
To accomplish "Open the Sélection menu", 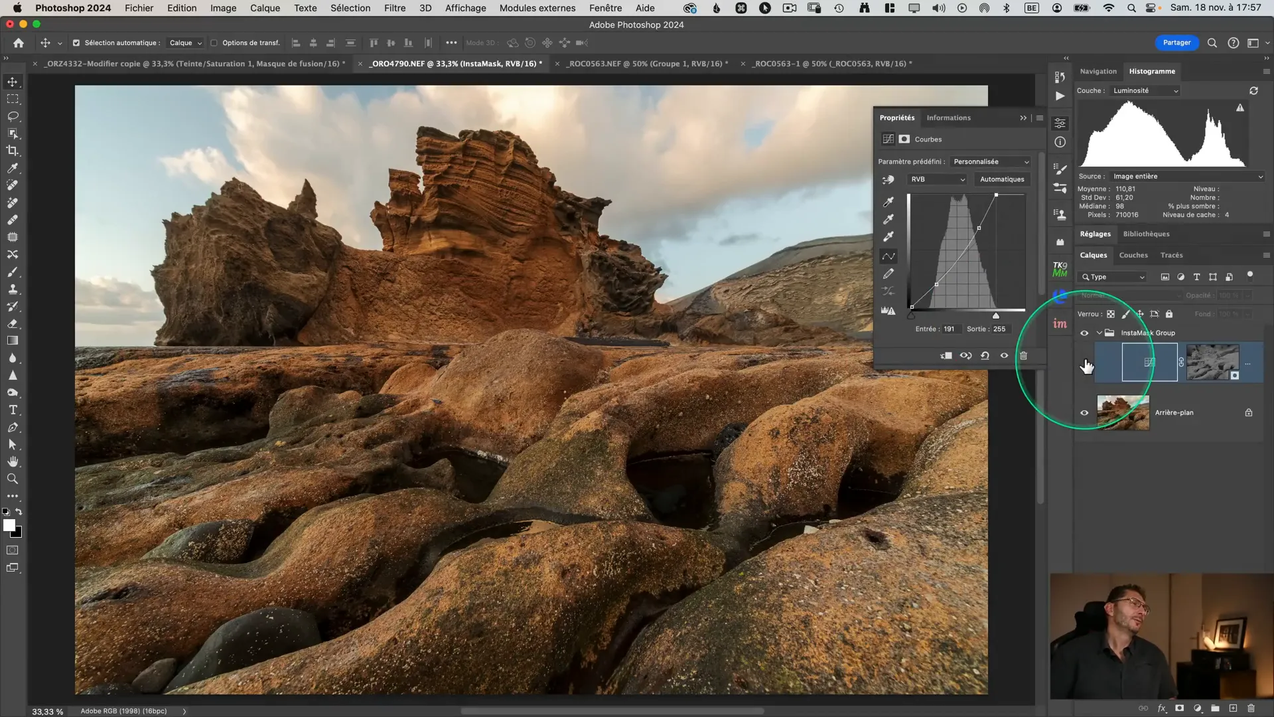I will coord(350,8).
